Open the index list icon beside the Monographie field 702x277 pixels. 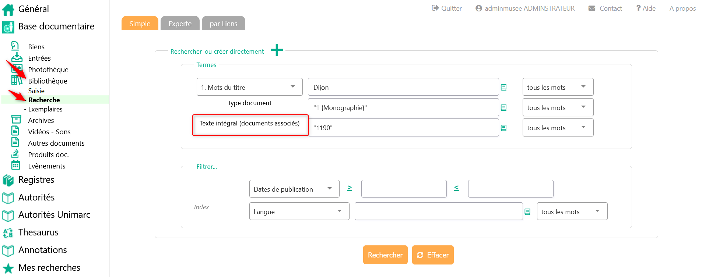pyautogui.click(x=503, y=108)
